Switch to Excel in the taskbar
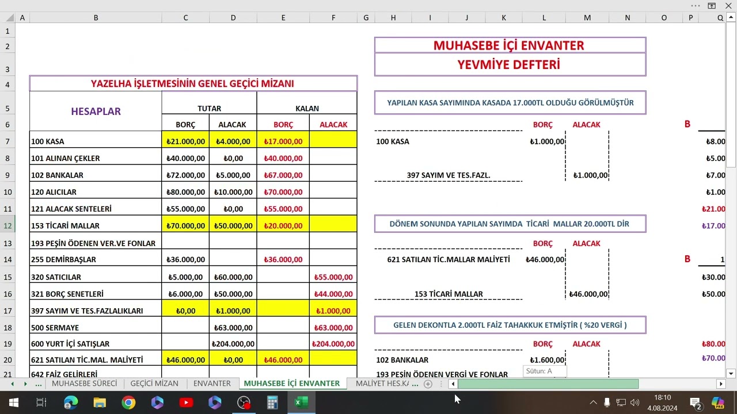This screenshot has width=737, height=414. [x=301, y=402]
